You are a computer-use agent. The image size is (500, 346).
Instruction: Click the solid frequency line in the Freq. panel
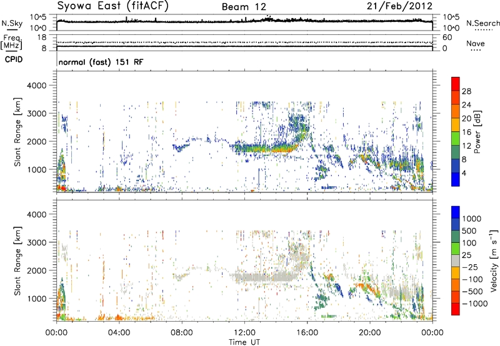244,46
